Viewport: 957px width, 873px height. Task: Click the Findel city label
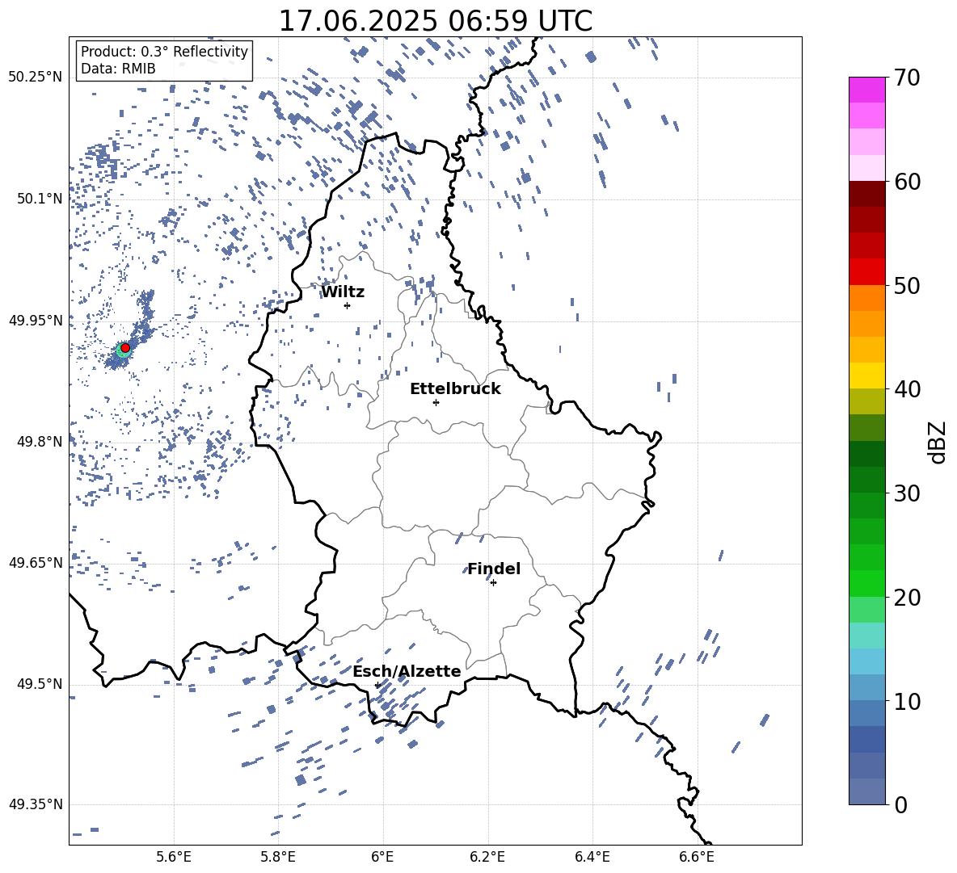[494, 569]
